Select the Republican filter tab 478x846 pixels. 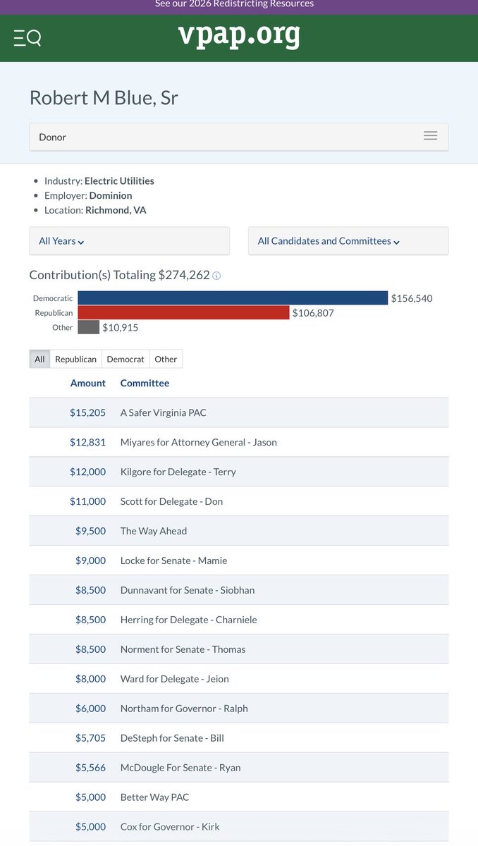tap(75, 359)
